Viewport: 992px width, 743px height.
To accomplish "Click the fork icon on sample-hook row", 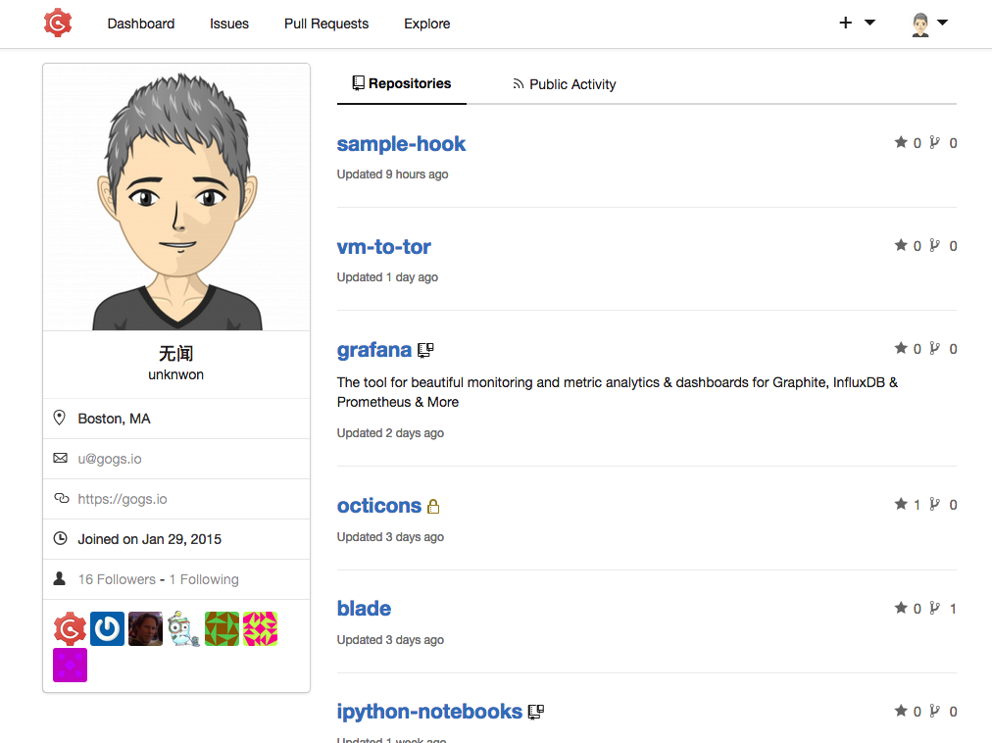I will (x=934, y=142).
